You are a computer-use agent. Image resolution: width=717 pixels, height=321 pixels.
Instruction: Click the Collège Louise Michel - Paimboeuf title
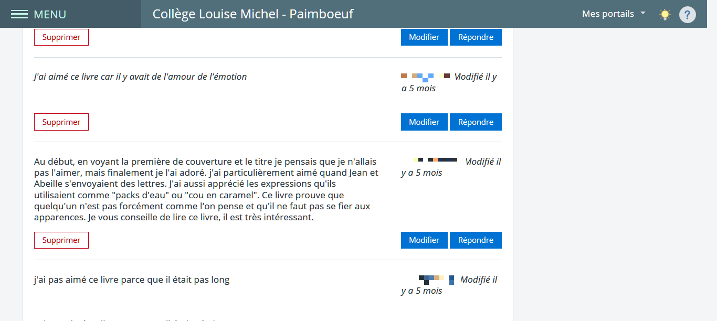pos(252,14)
